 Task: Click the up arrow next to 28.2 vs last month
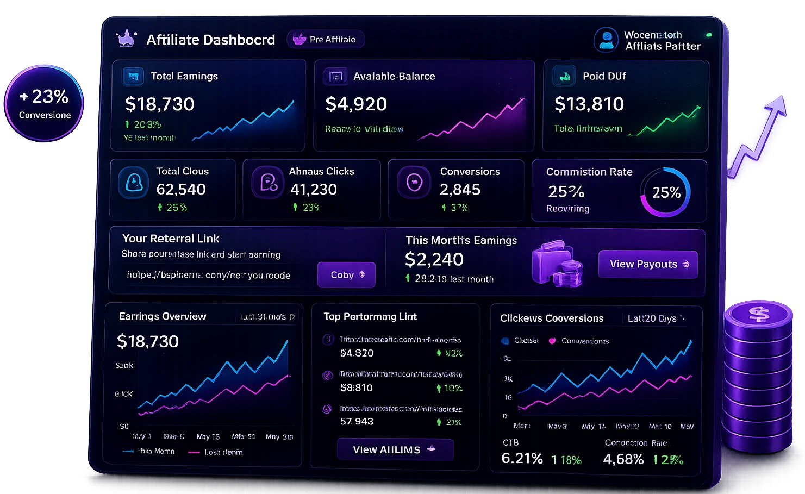408,278
